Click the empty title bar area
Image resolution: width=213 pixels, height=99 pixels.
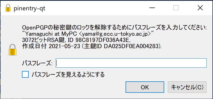coord(95,8)
